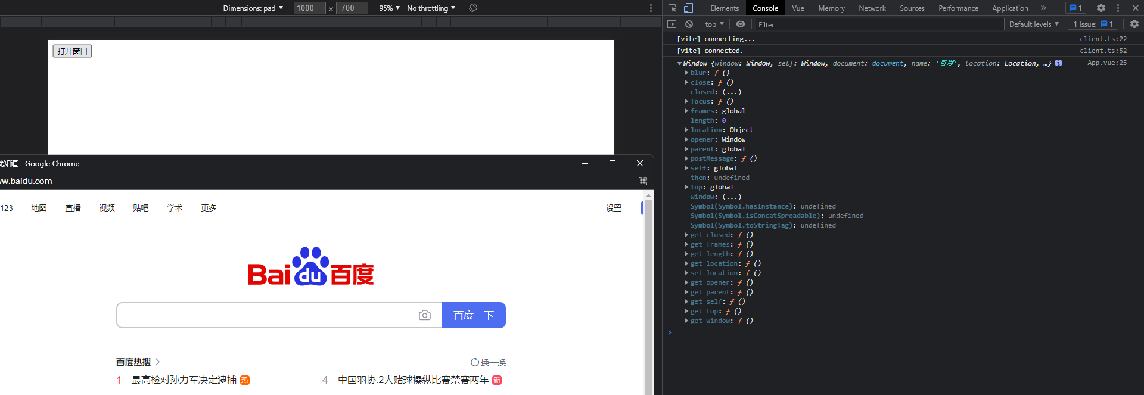Open hot search 中国羽协 item
The height and width of the screenshot is (395, 1144).
tap(414, 380)
